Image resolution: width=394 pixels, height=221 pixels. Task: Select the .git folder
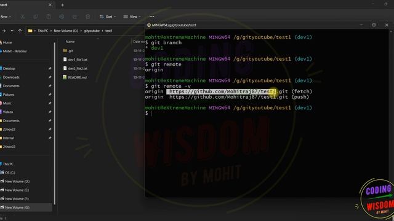(68, 50)
